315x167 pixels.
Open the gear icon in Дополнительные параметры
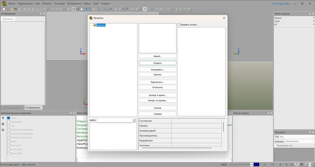[3, 124]
